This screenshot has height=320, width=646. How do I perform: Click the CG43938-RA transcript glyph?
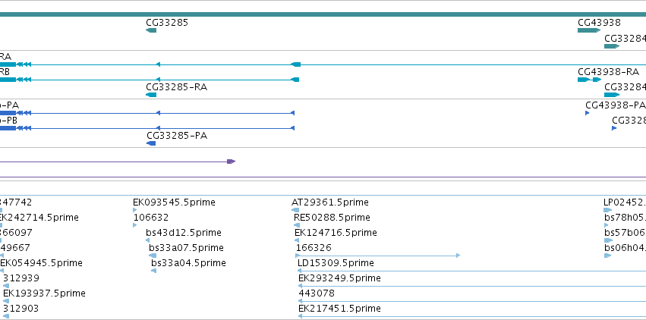click(x=590, y=80)
